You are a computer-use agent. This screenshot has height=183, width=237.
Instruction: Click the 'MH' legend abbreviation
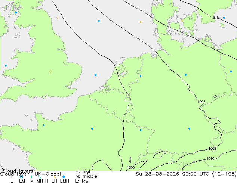coord(40,181)
